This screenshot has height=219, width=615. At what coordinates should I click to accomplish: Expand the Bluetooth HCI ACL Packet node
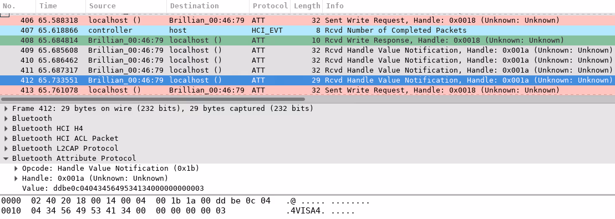click(6, 138)
